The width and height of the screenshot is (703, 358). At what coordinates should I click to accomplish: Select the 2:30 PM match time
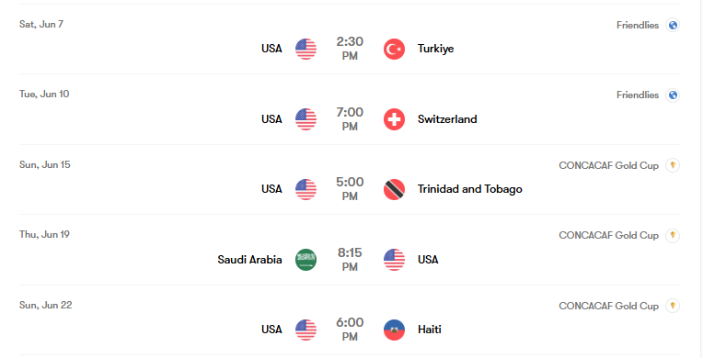point(350,49)
